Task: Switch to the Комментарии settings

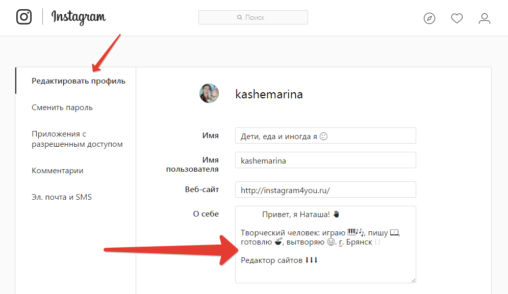Action: click(57, 171)
